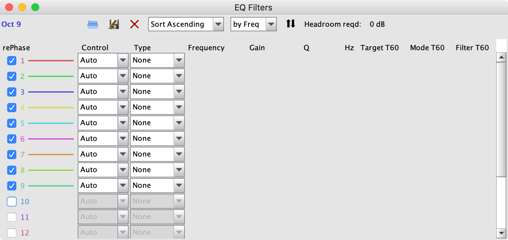Enable the filter 10 checkbox
This screenshot has width=508, height=240.
coord(12,202)
